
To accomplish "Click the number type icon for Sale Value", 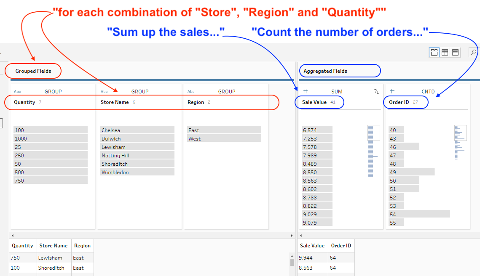I will point(306,91).
